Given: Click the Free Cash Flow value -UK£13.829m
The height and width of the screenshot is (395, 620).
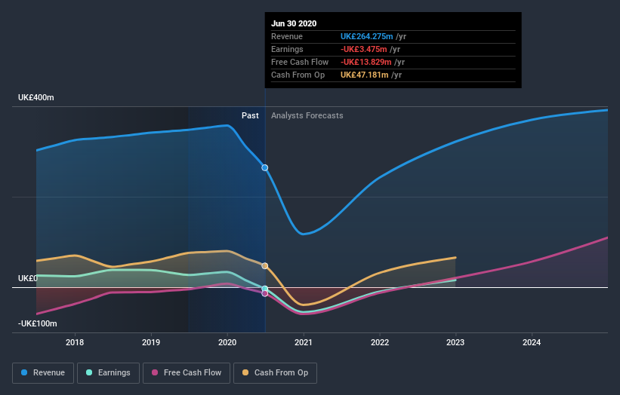Looking at the screenshot, I should click(366, 62).
